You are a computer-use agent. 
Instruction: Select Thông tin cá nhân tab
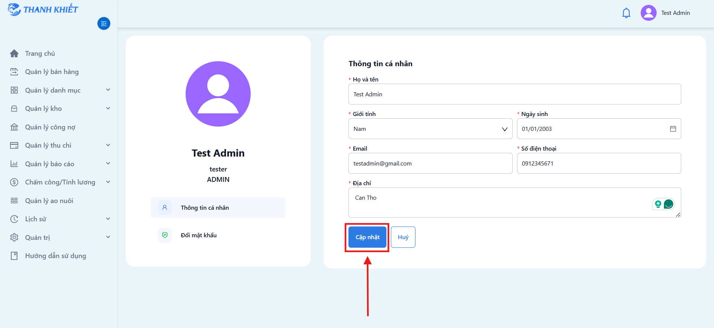tap(218, 208)
